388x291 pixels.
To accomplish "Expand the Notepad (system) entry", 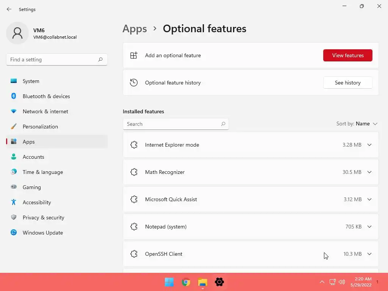I will (369, 227).
